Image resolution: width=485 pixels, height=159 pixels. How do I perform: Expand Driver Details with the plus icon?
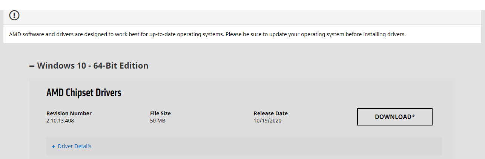(x=54, y=146)
